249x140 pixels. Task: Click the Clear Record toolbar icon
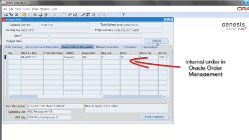(x=70, y=15)
